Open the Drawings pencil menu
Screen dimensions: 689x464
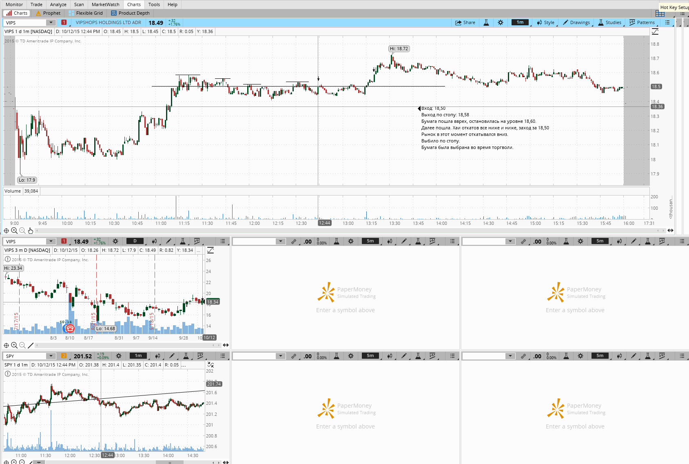point(576,22)
